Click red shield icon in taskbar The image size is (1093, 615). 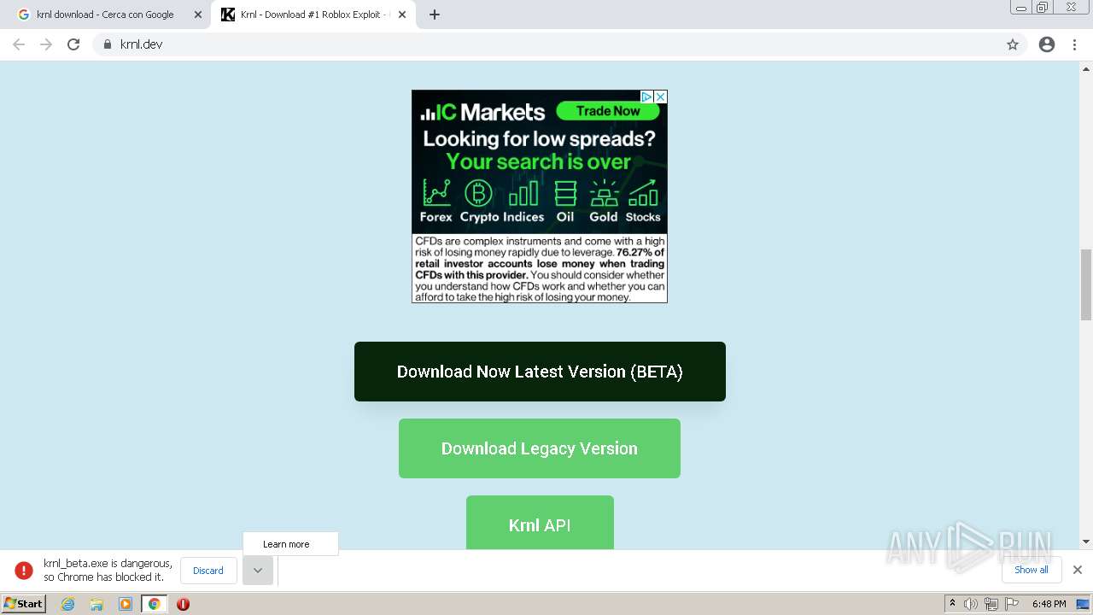point(183,604)
